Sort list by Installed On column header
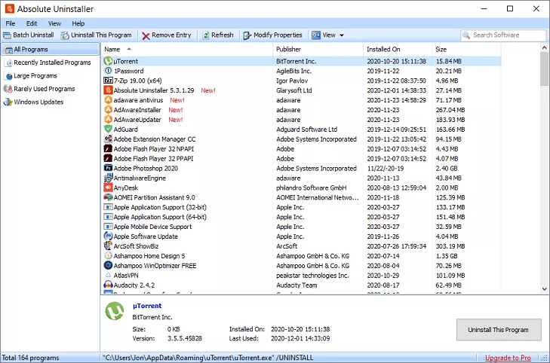The image size is (550, 363). pos(398,50)
